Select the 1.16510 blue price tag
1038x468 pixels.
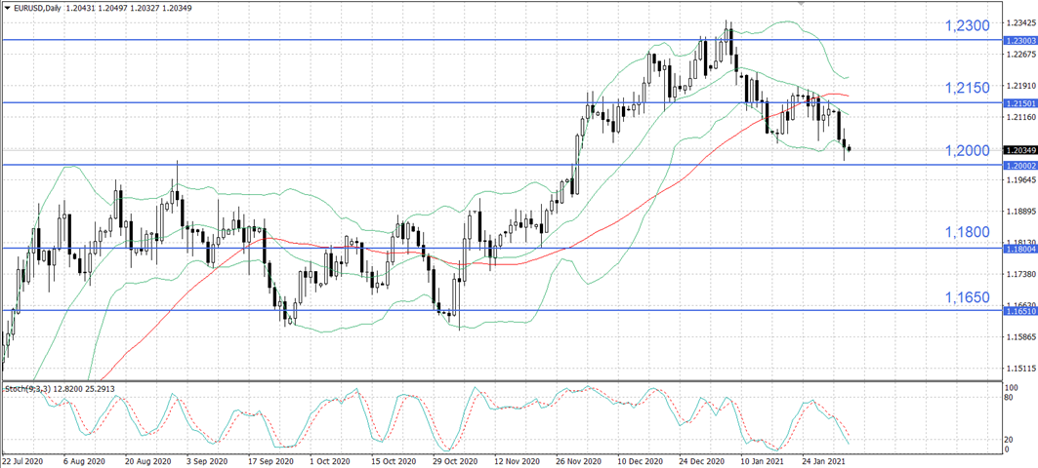coord(1020,311)
